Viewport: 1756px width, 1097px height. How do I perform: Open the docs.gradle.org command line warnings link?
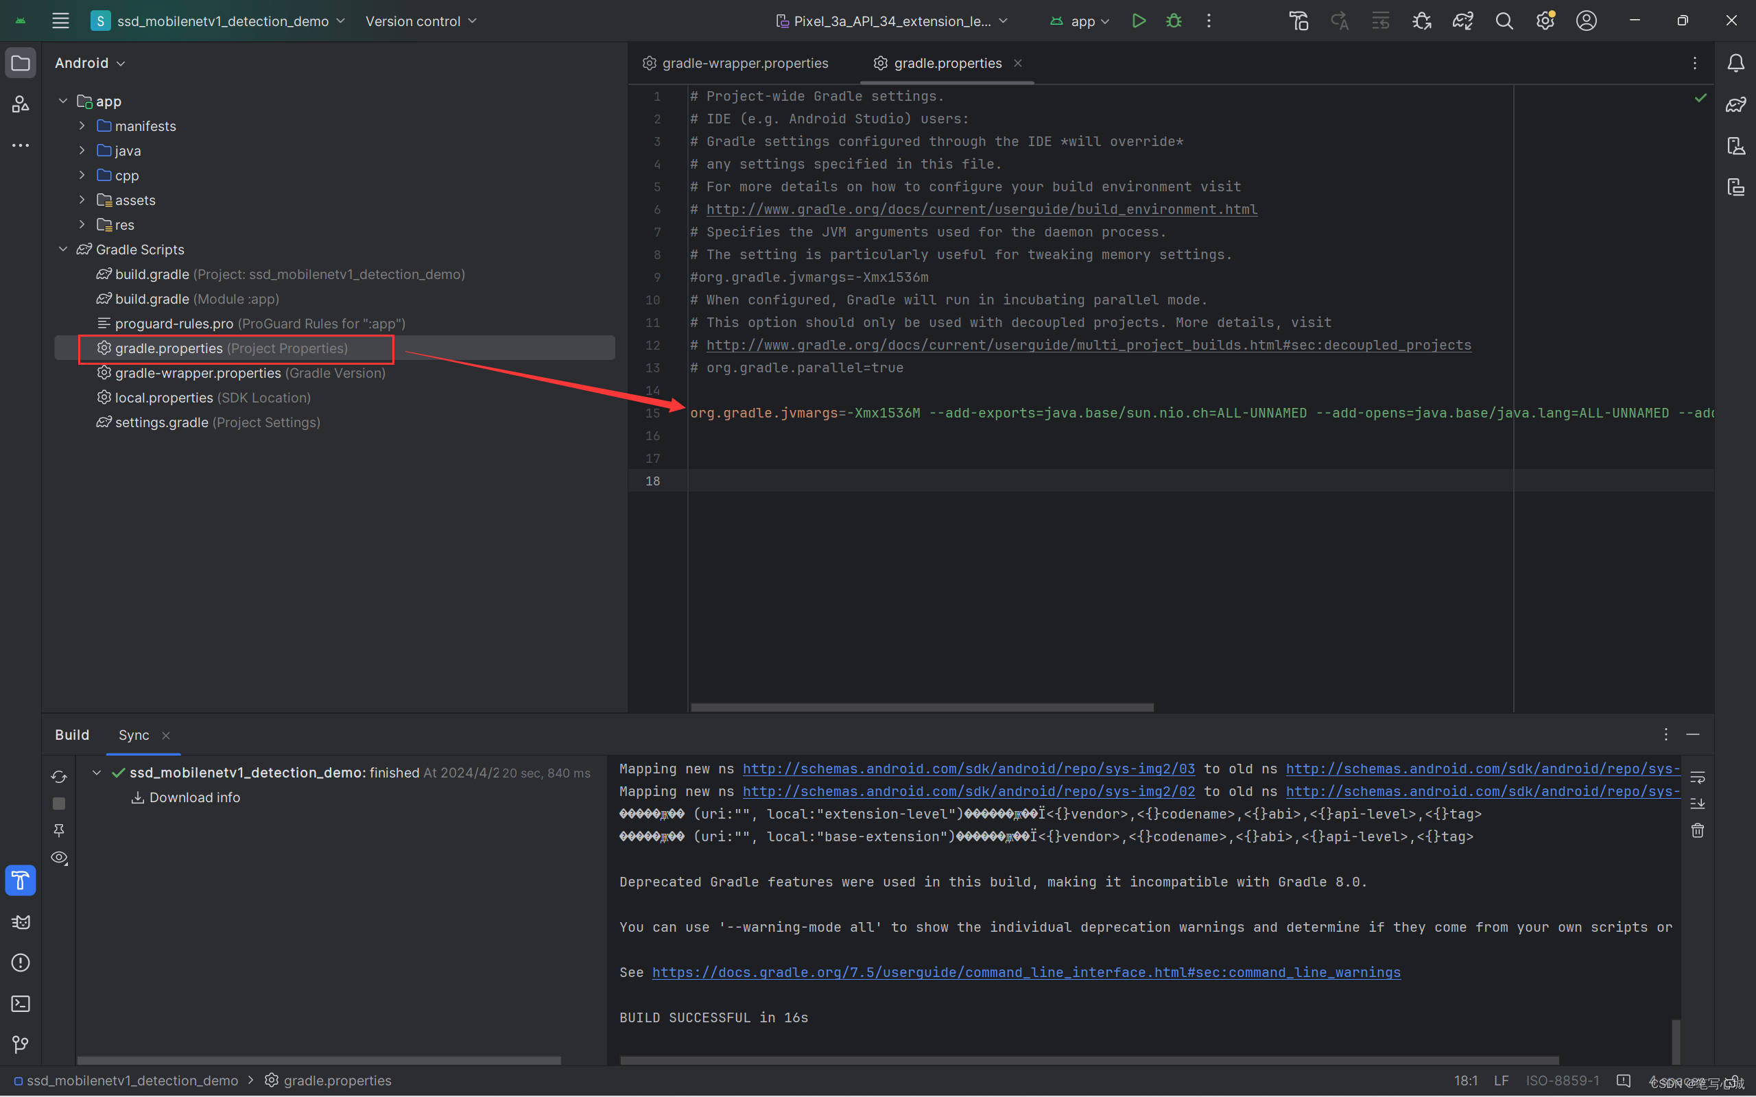coord(1025,972)
